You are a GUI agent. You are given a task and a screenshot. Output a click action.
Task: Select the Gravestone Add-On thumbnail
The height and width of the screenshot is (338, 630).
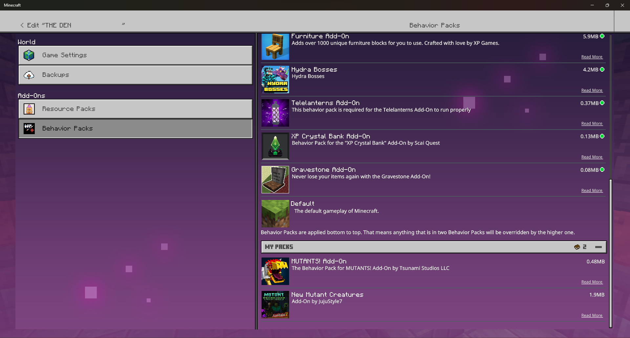[275, 180]
